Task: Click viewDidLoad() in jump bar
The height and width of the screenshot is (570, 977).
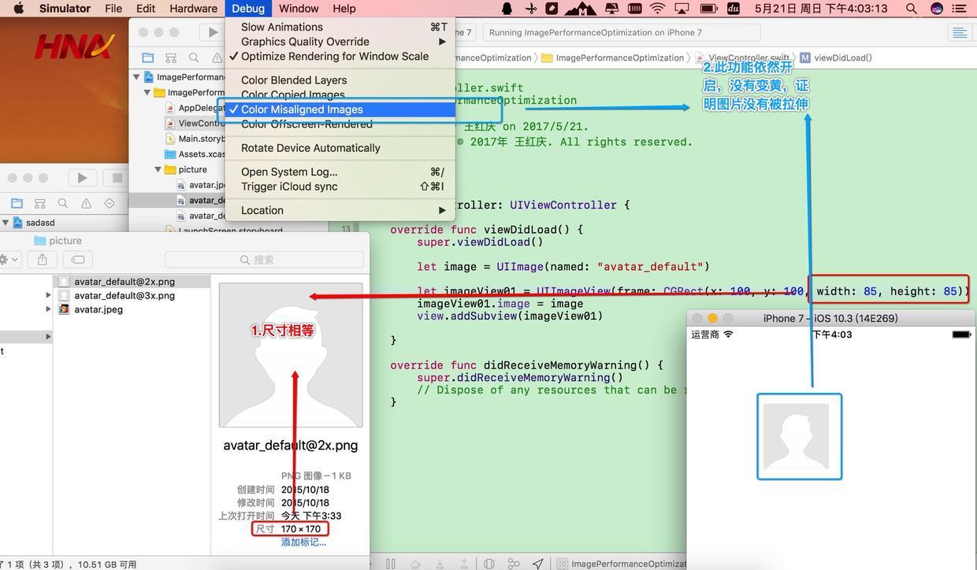Action: (x=836, y=57)
